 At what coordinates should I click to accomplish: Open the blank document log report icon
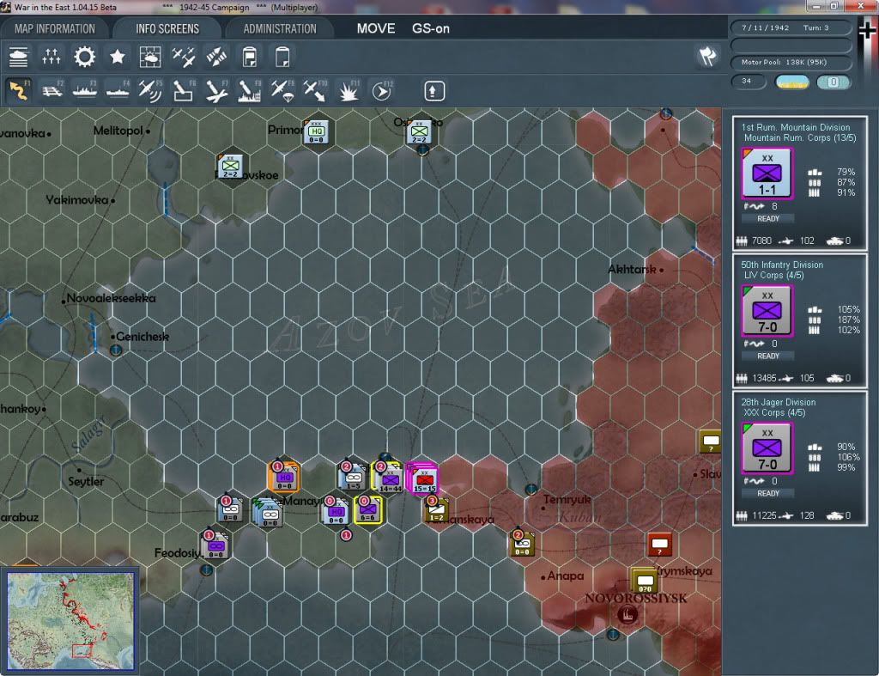click(282, 58)
